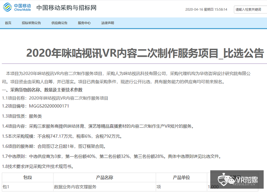Click the 产品名称 table header
This screenshot has height=192, width=267.
104,178
